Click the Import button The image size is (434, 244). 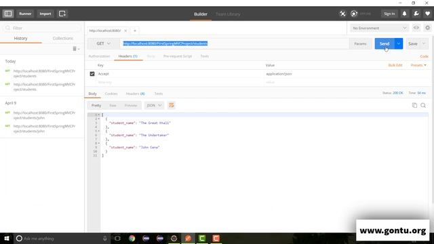point(45,14)
